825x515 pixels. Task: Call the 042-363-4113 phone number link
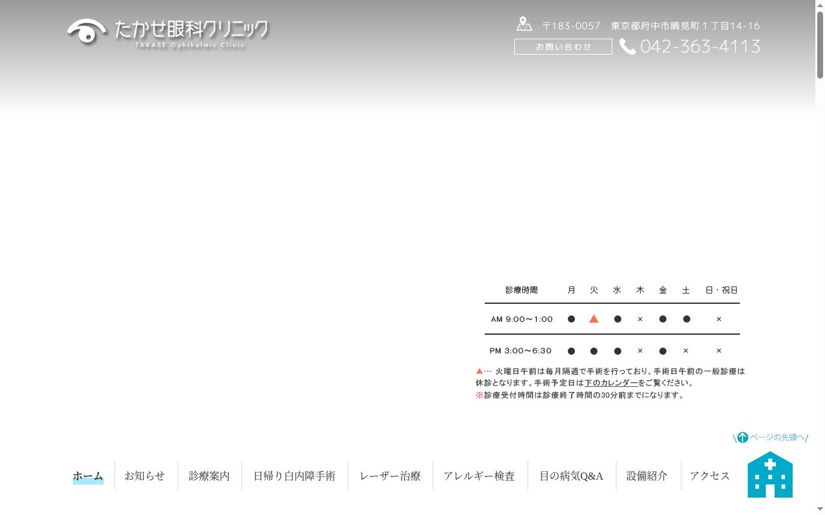[701, 46]
